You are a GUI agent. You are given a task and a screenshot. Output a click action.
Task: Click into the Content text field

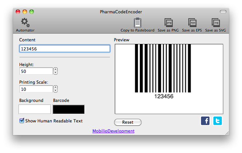64,49
